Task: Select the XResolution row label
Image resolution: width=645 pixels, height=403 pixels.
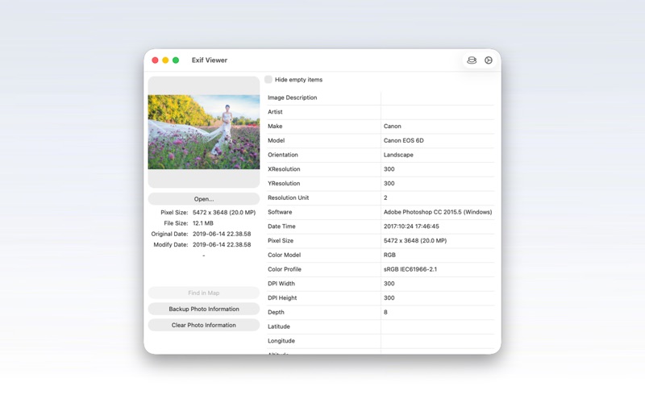Action: point(284,169)
